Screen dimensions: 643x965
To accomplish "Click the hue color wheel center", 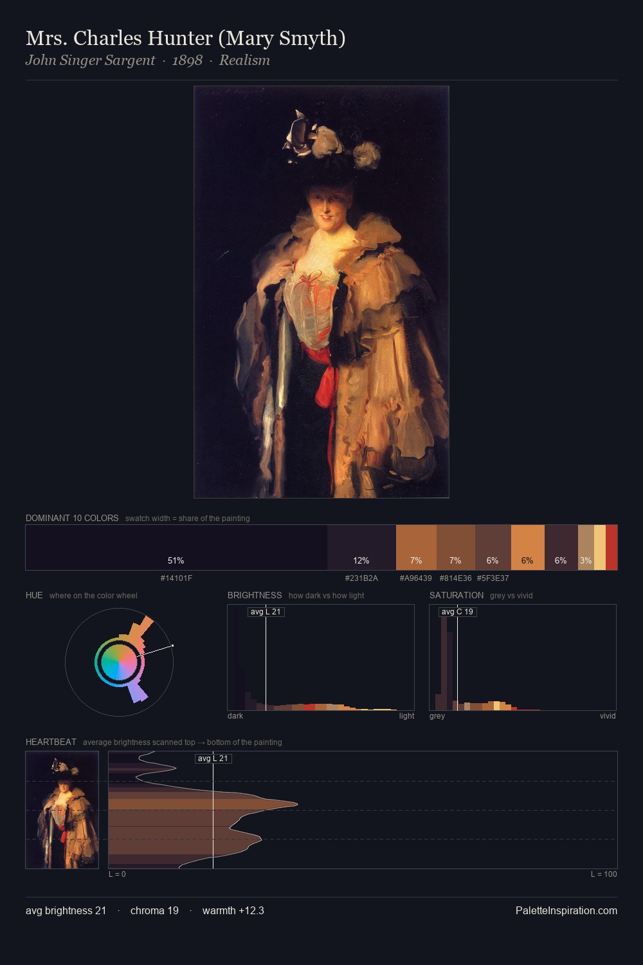I will pyautogui.click(x=119, y=662).
